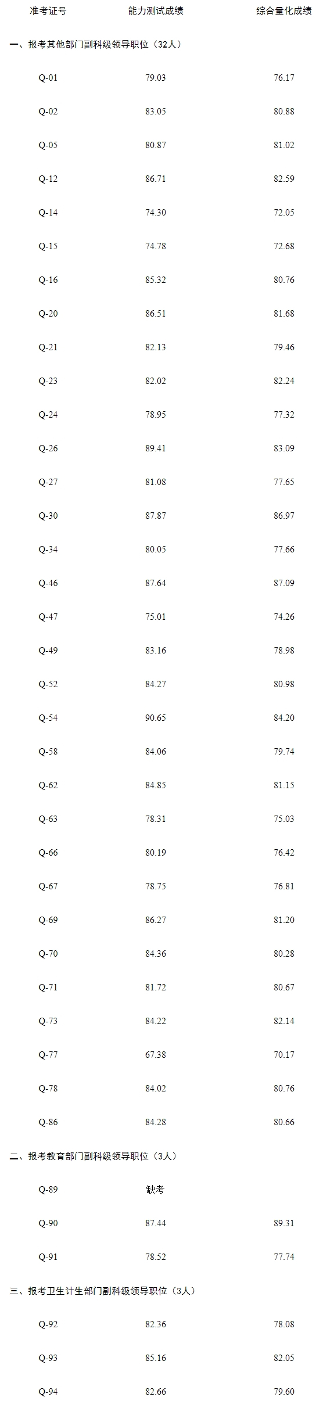The height and width of the screenshot is (1415, 316).
Task: Click the 准考证号 column header
Action: [48, 11]
